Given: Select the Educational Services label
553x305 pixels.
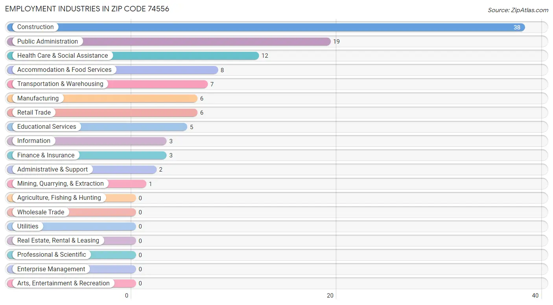Looking at the screenshot, I should [x=47, y=127].
